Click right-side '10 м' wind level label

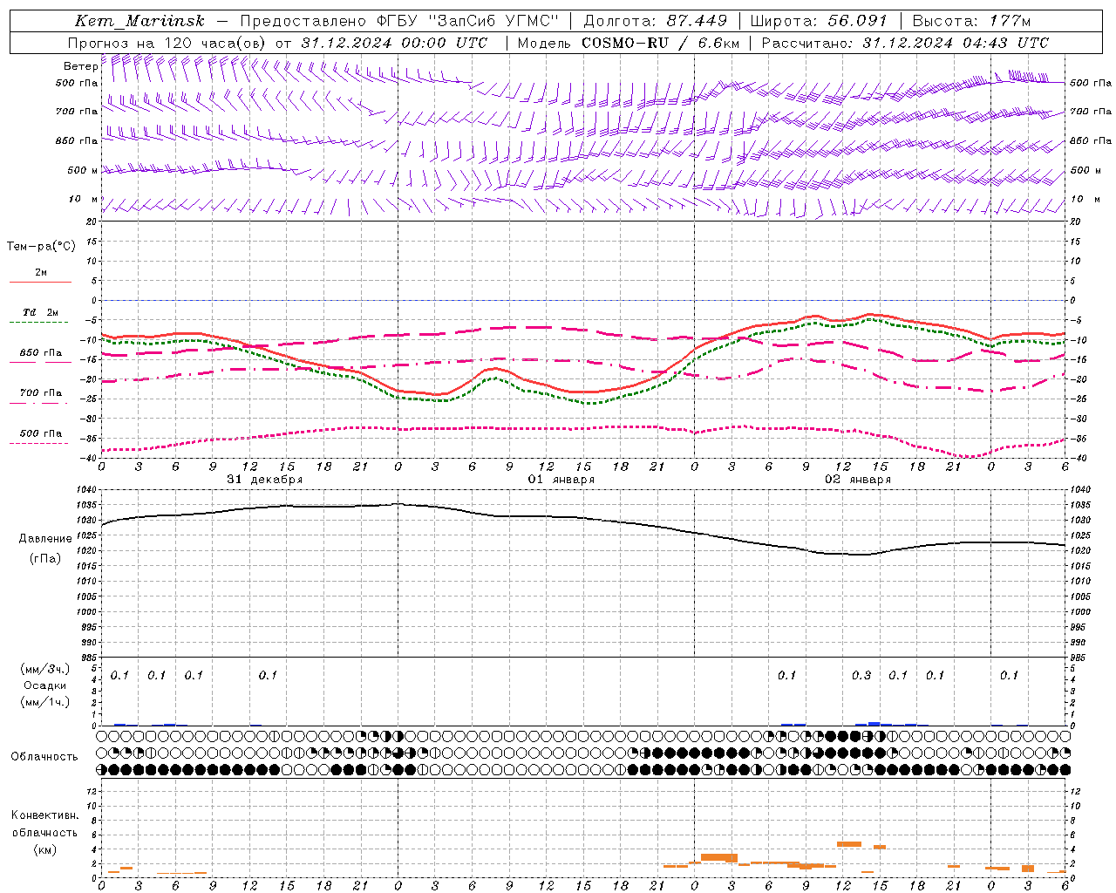[x=1085, y=199]
